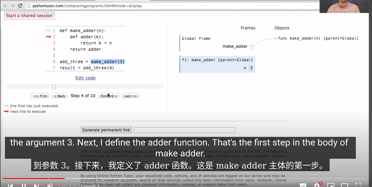The image size is (372, 187).
Task: Mute the video volume
Action: pos(50,185)
